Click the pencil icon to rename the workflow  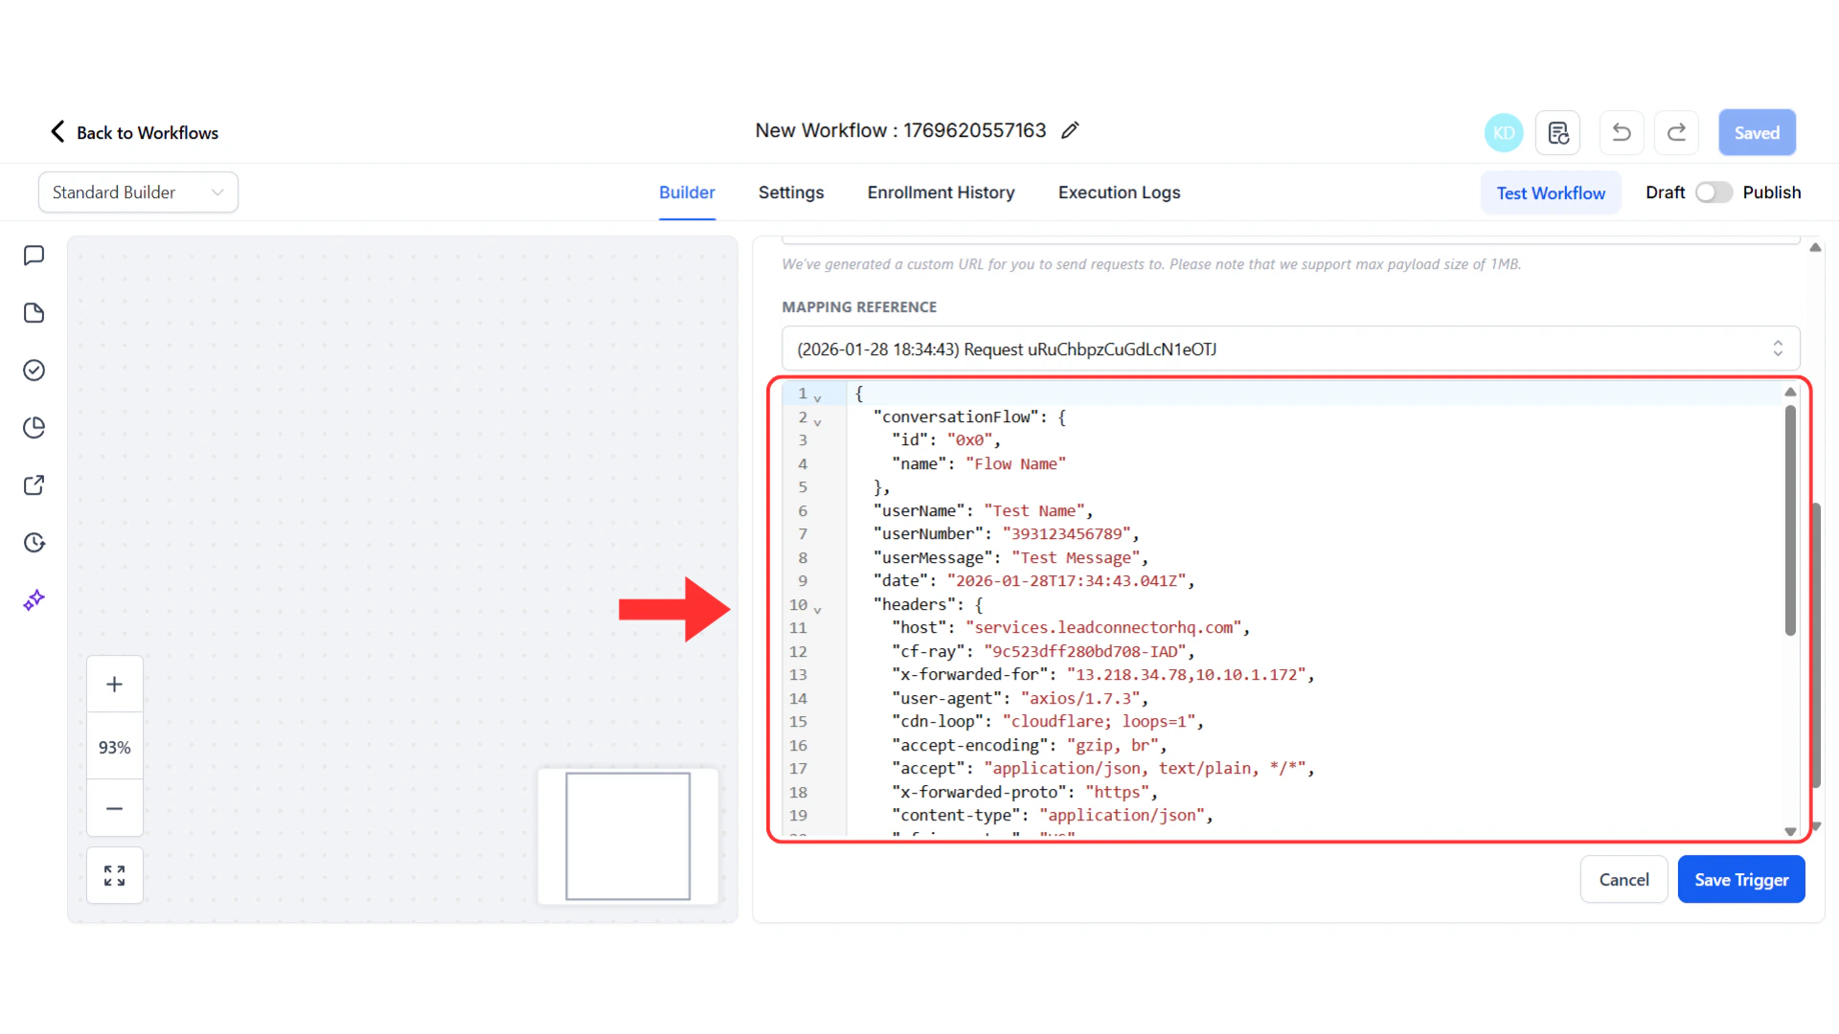click(x=1070, y=130)
